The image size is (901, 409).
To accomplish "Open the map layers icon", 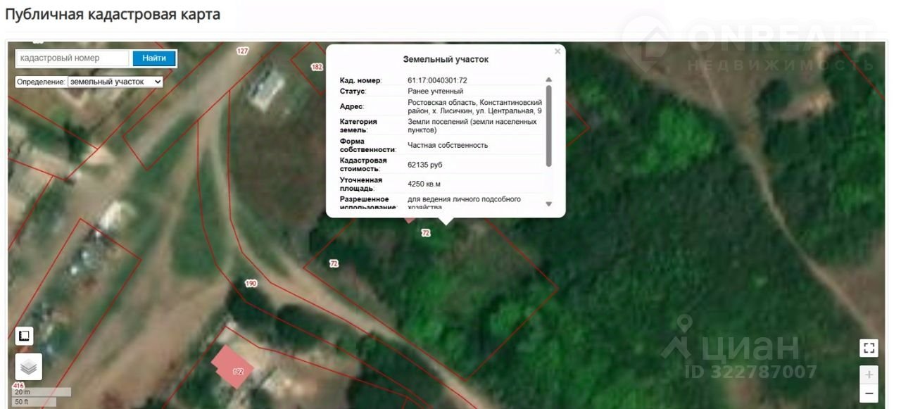I will 28,367.
